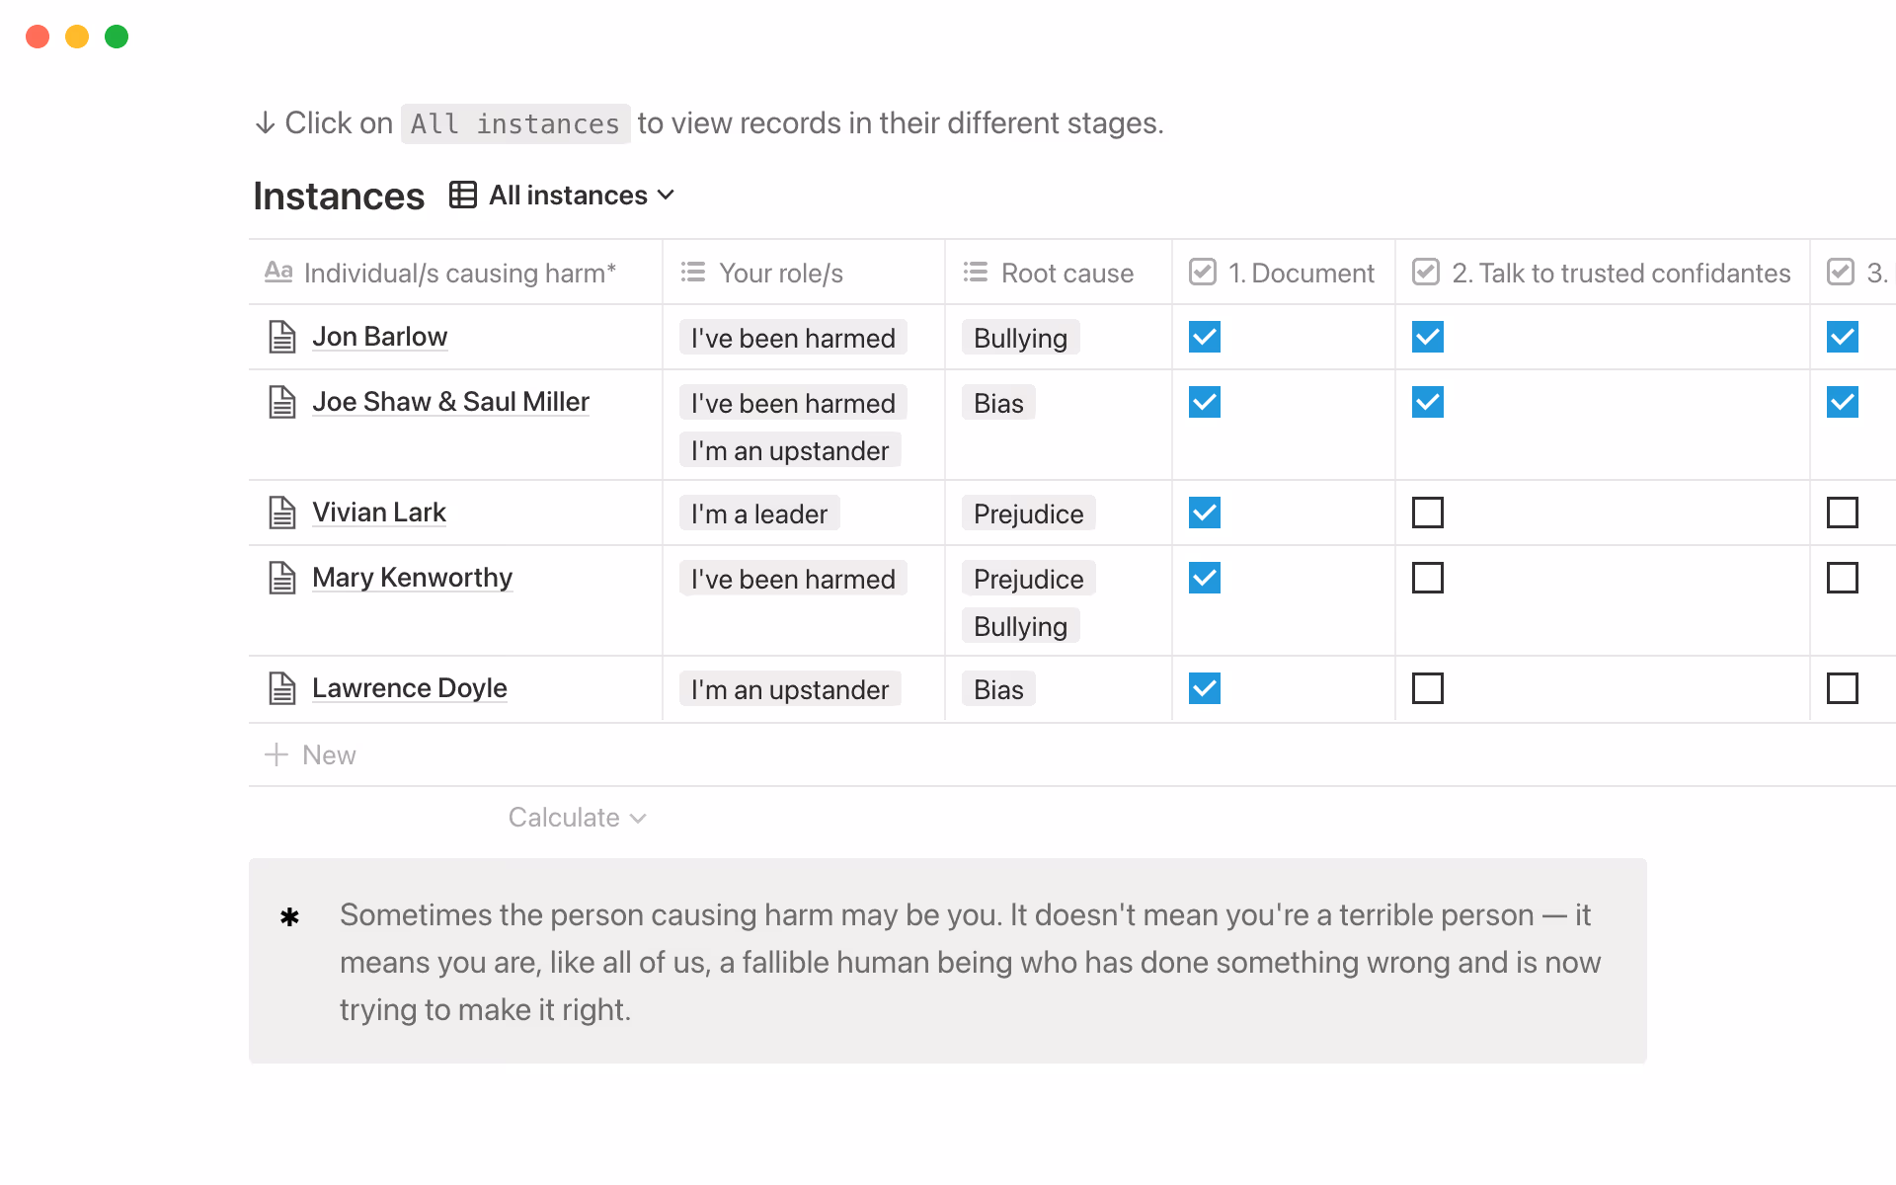Click the checkbox icon in 1. Document header
Screen dimensions: 1896x1185
(1203, 273)
